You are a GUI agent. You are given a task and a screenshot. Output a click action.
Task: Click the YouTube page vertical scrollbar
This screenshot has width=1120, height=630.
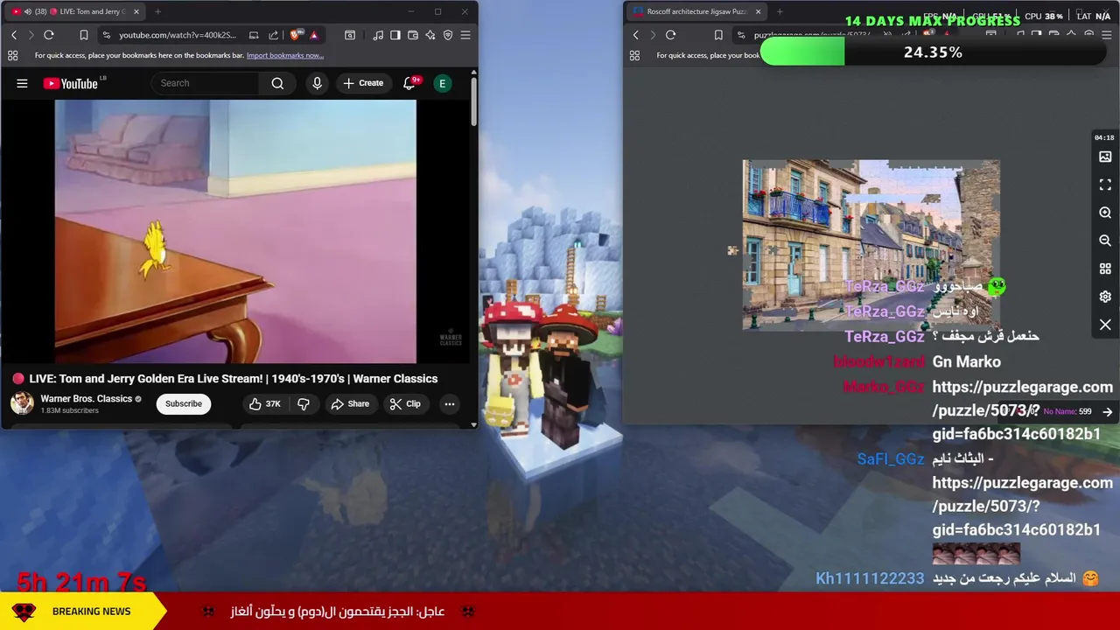pos(473,101)
